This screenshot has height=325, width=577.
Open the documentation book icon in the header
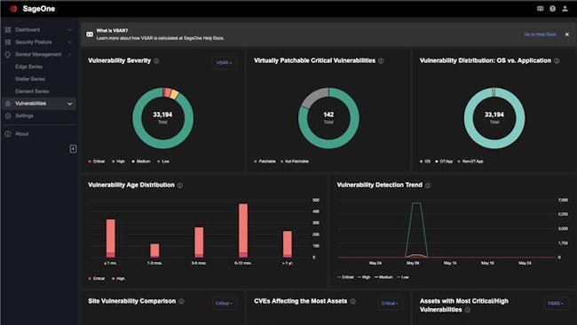pyautogui.click(x=541, y=9)
